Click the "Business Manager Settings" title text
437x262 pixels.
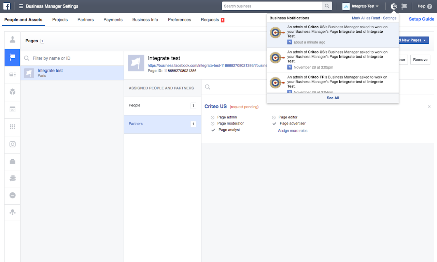point(52,6)
